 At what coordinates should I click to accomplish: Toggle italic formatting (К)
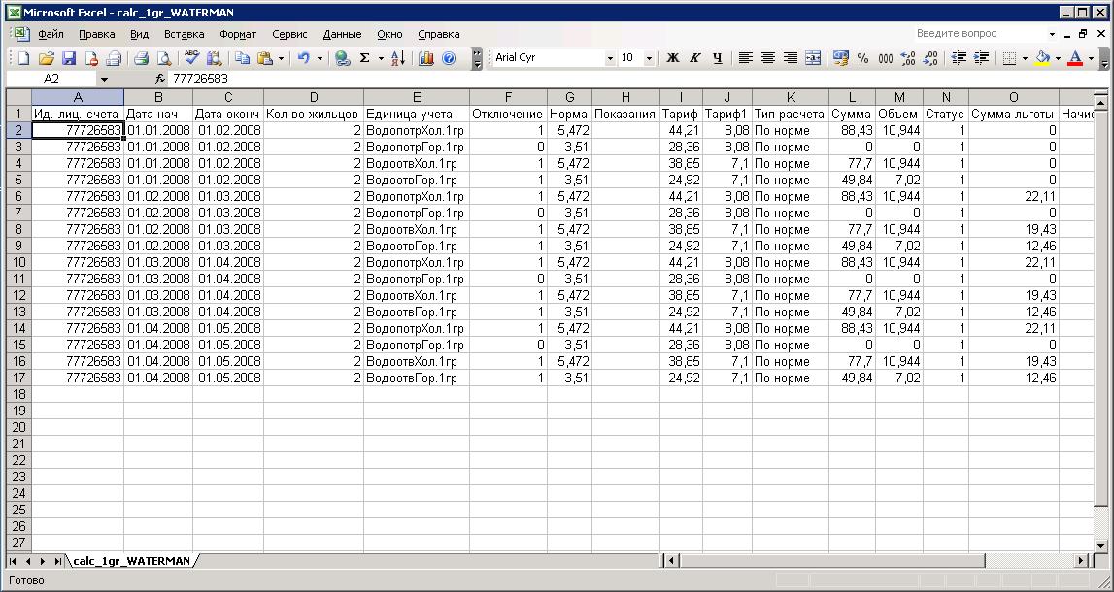click(695, 58)
